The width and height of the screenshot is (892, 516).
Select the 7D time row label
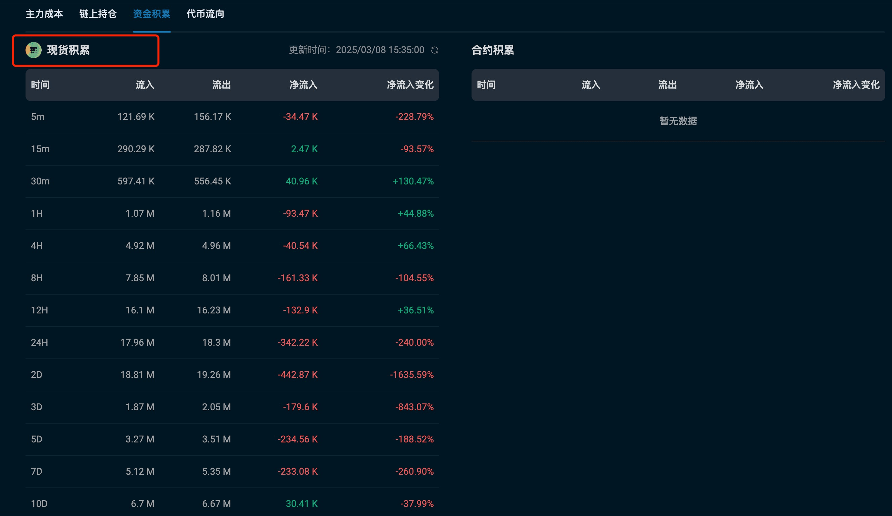tap(37, 471)
